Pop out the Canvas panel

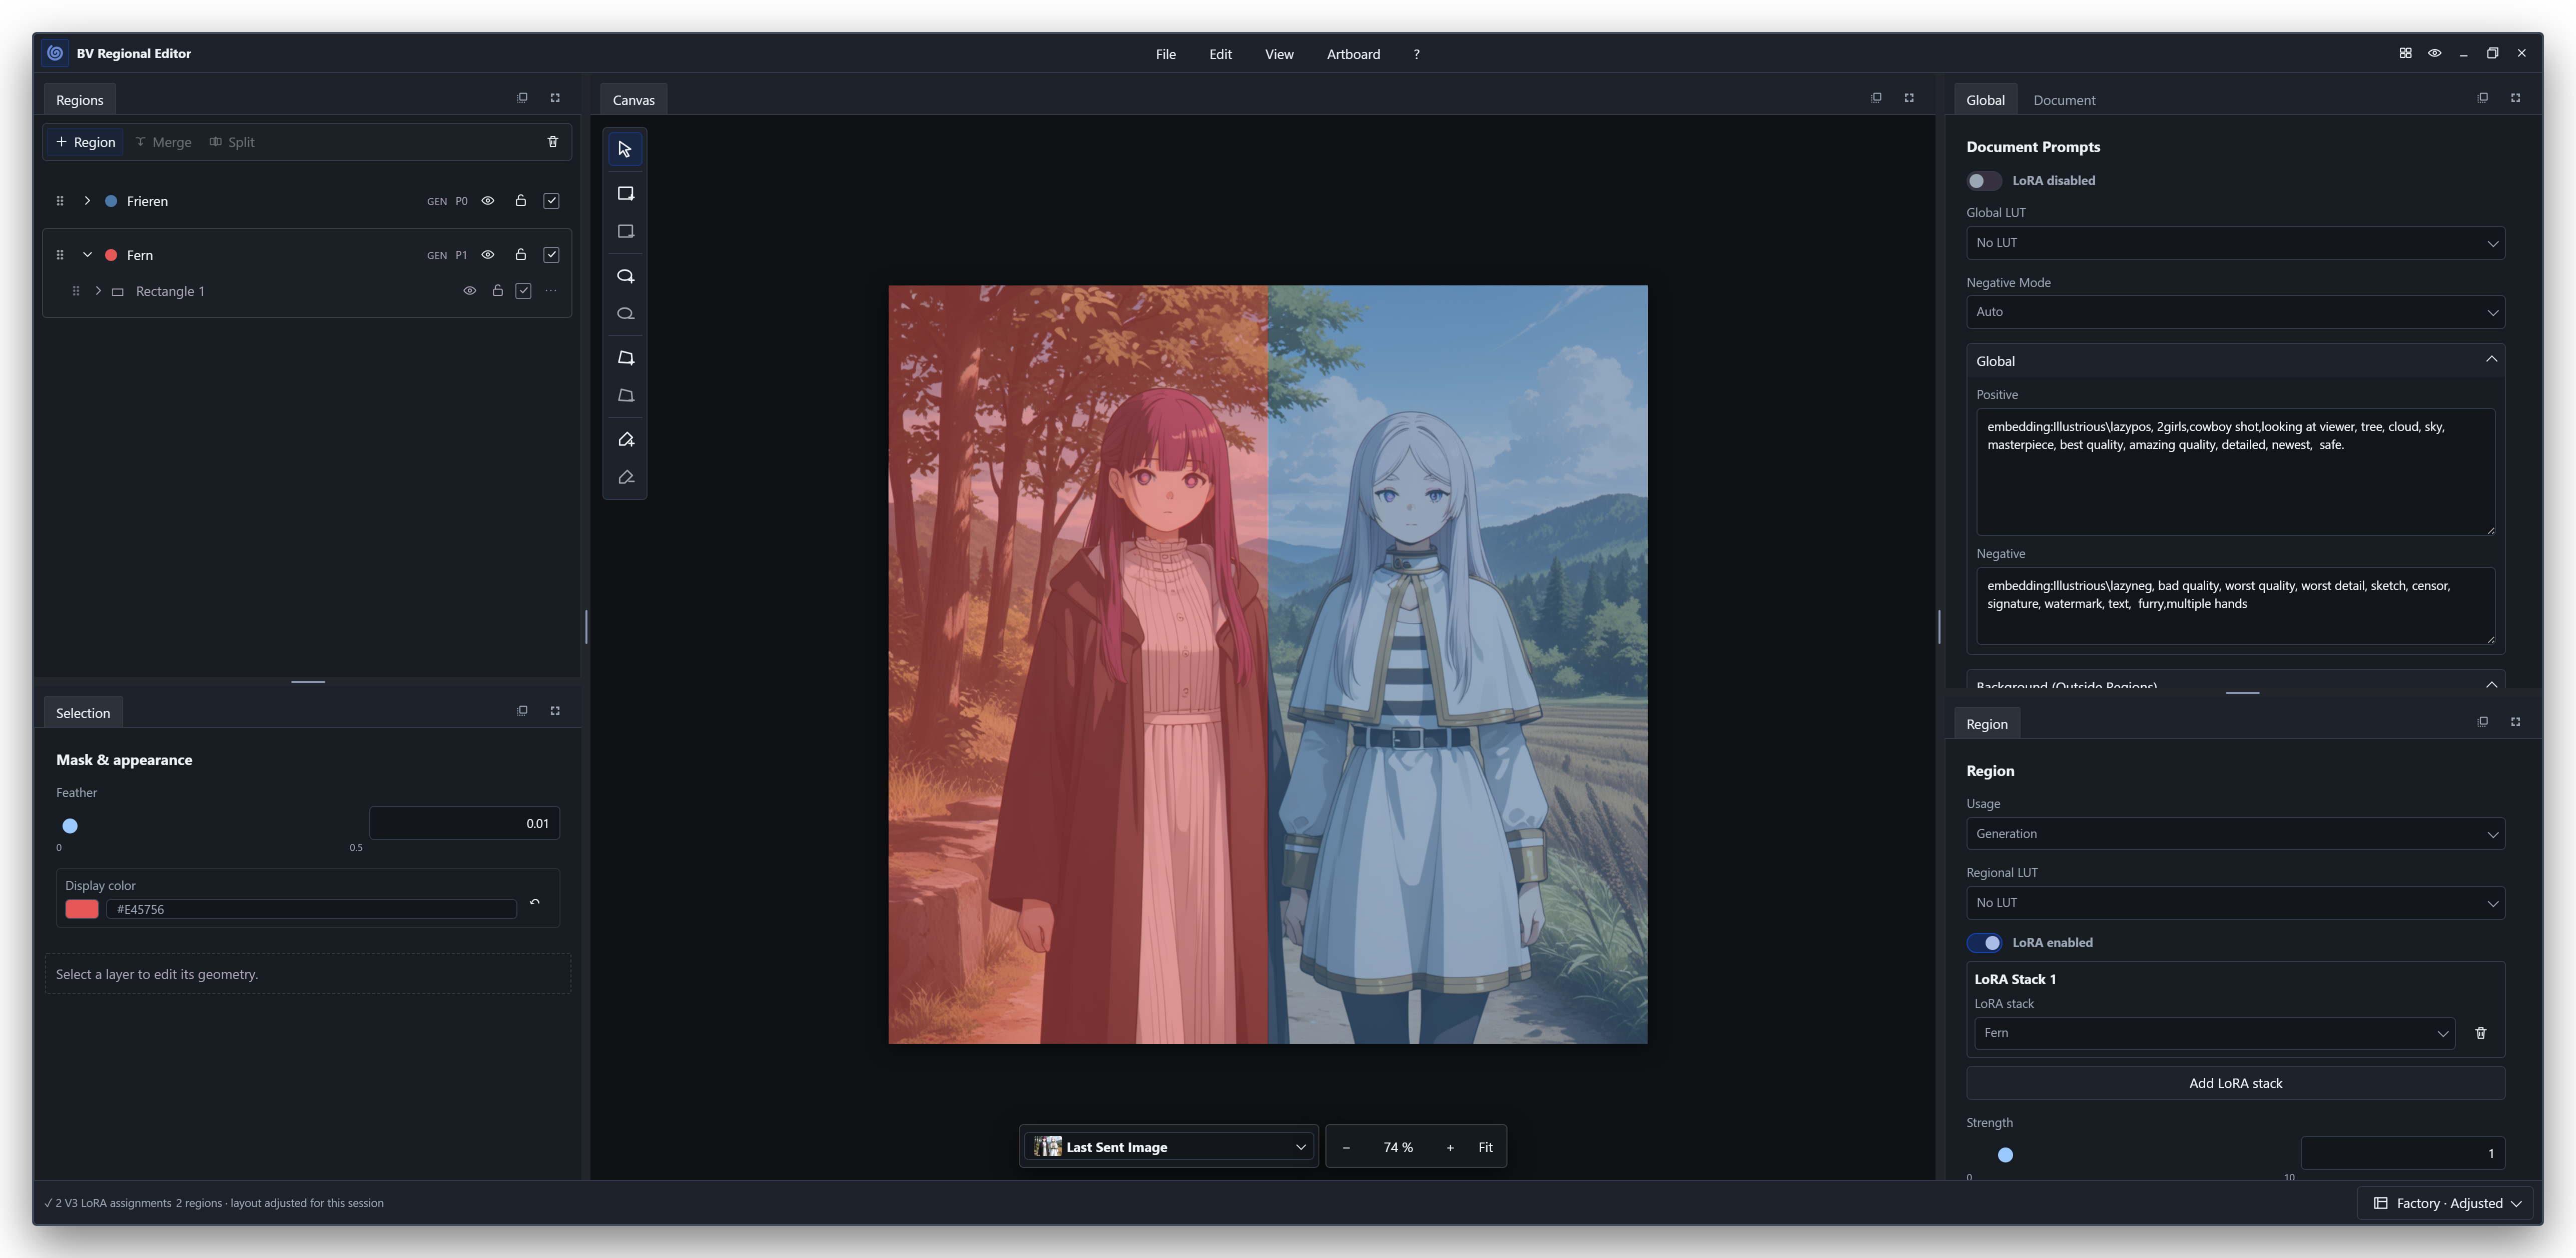(1876, 98)
